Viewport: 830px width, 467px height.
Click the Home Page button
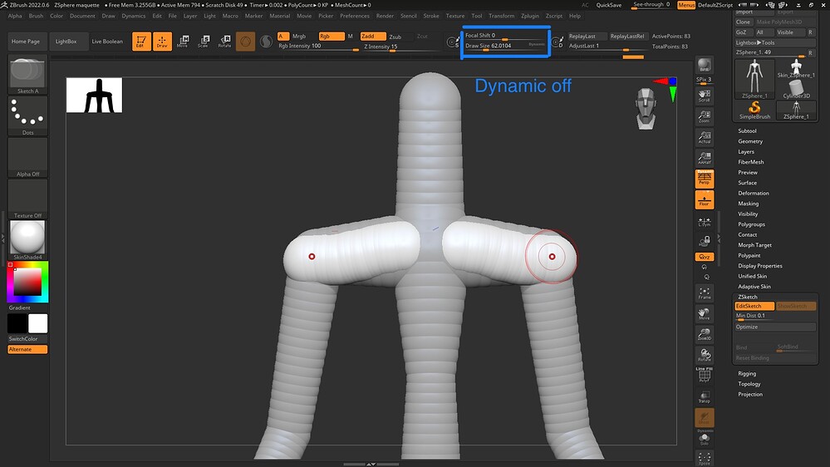point(26,42)
